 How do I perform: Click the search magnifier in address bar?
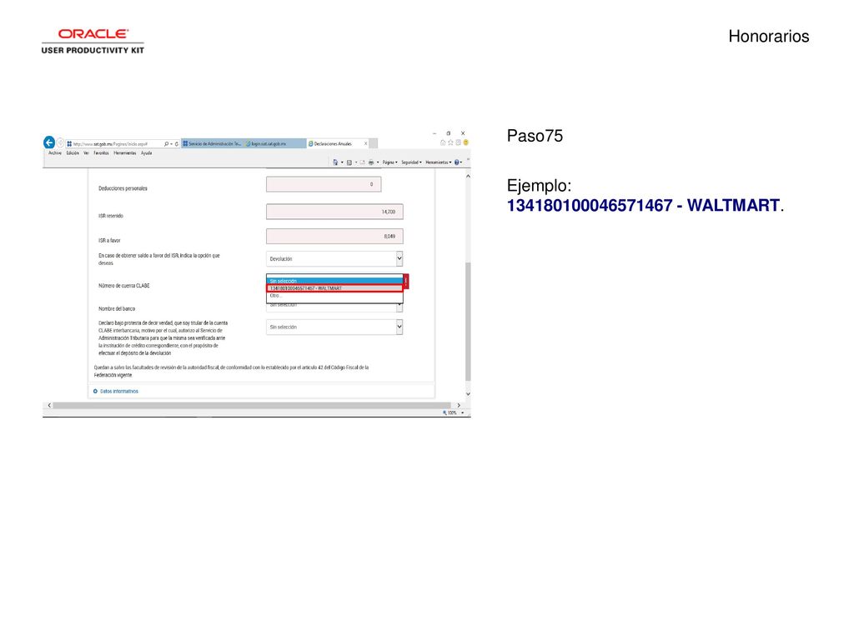(x=166, y=143)
